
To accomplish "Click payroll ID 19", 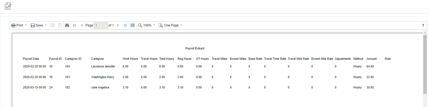I will coord(51,77).
